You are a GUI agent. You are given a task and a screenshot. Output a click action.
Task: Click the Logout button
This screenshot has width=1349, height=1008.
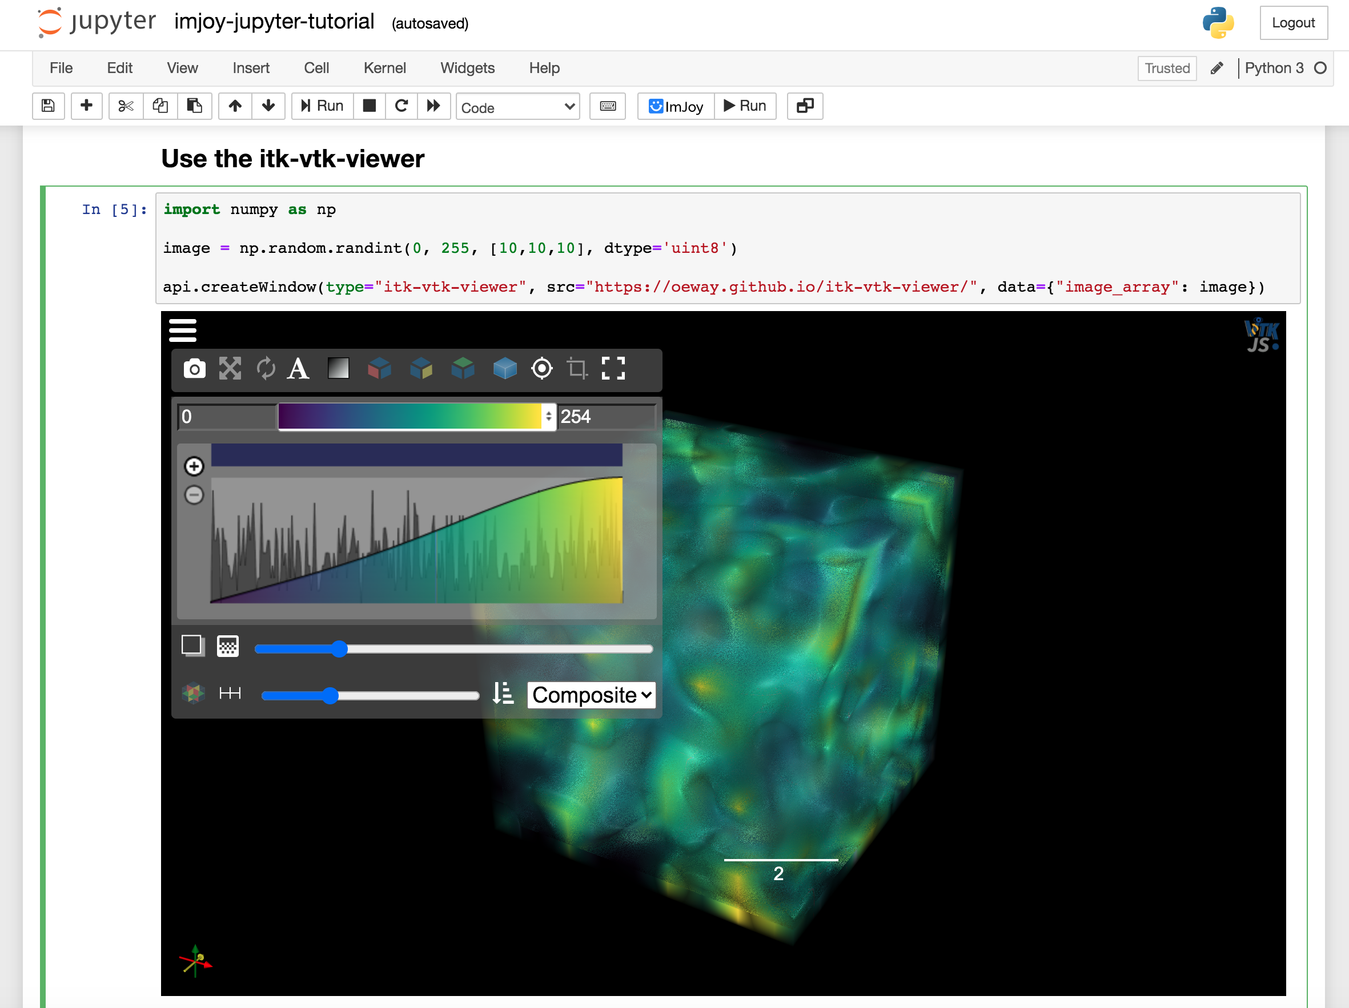coord(1293,23)
